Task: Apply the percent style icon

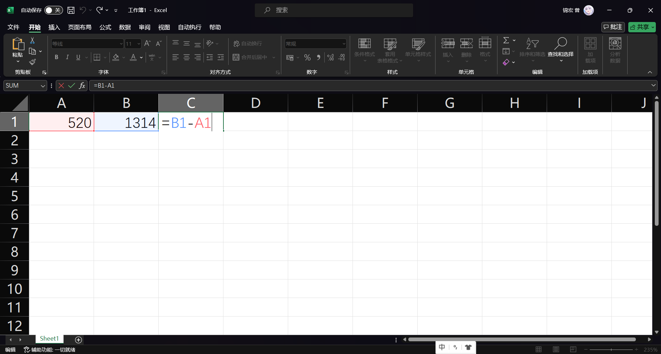Action: point(307,57)
